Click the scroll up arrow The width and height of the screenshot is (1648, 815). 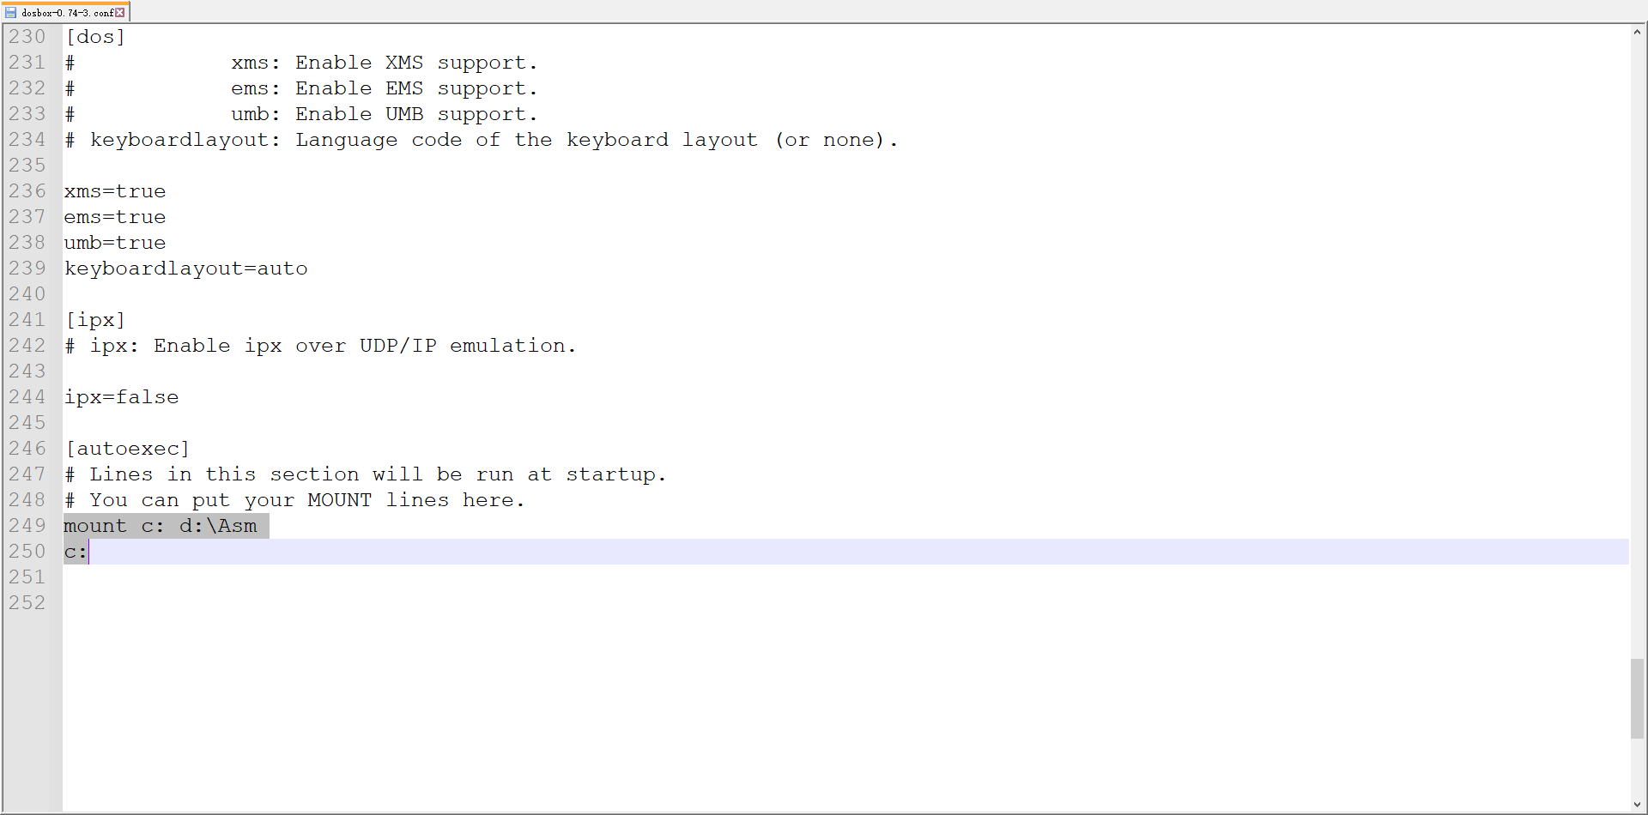(x=1638, y=33)
